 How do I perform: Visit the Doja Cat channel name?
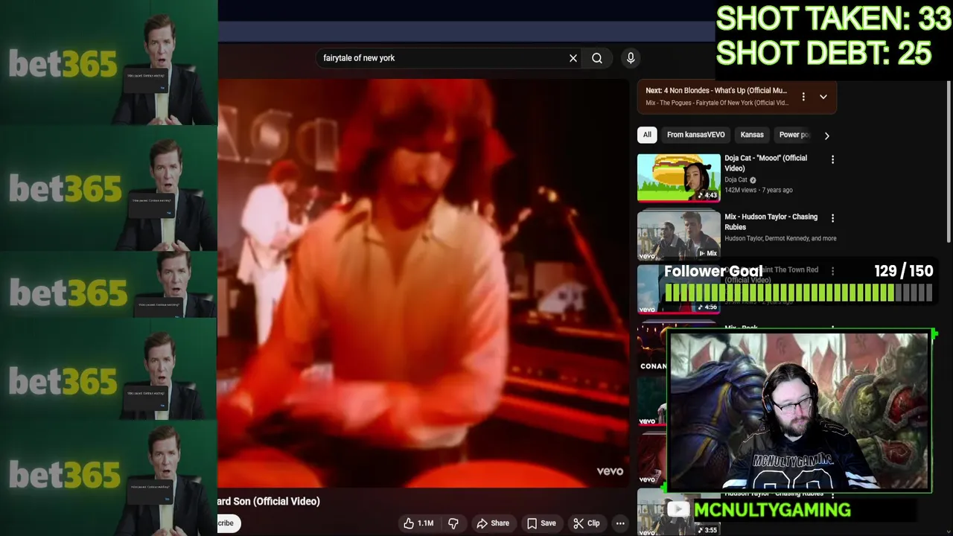(736, 179)
